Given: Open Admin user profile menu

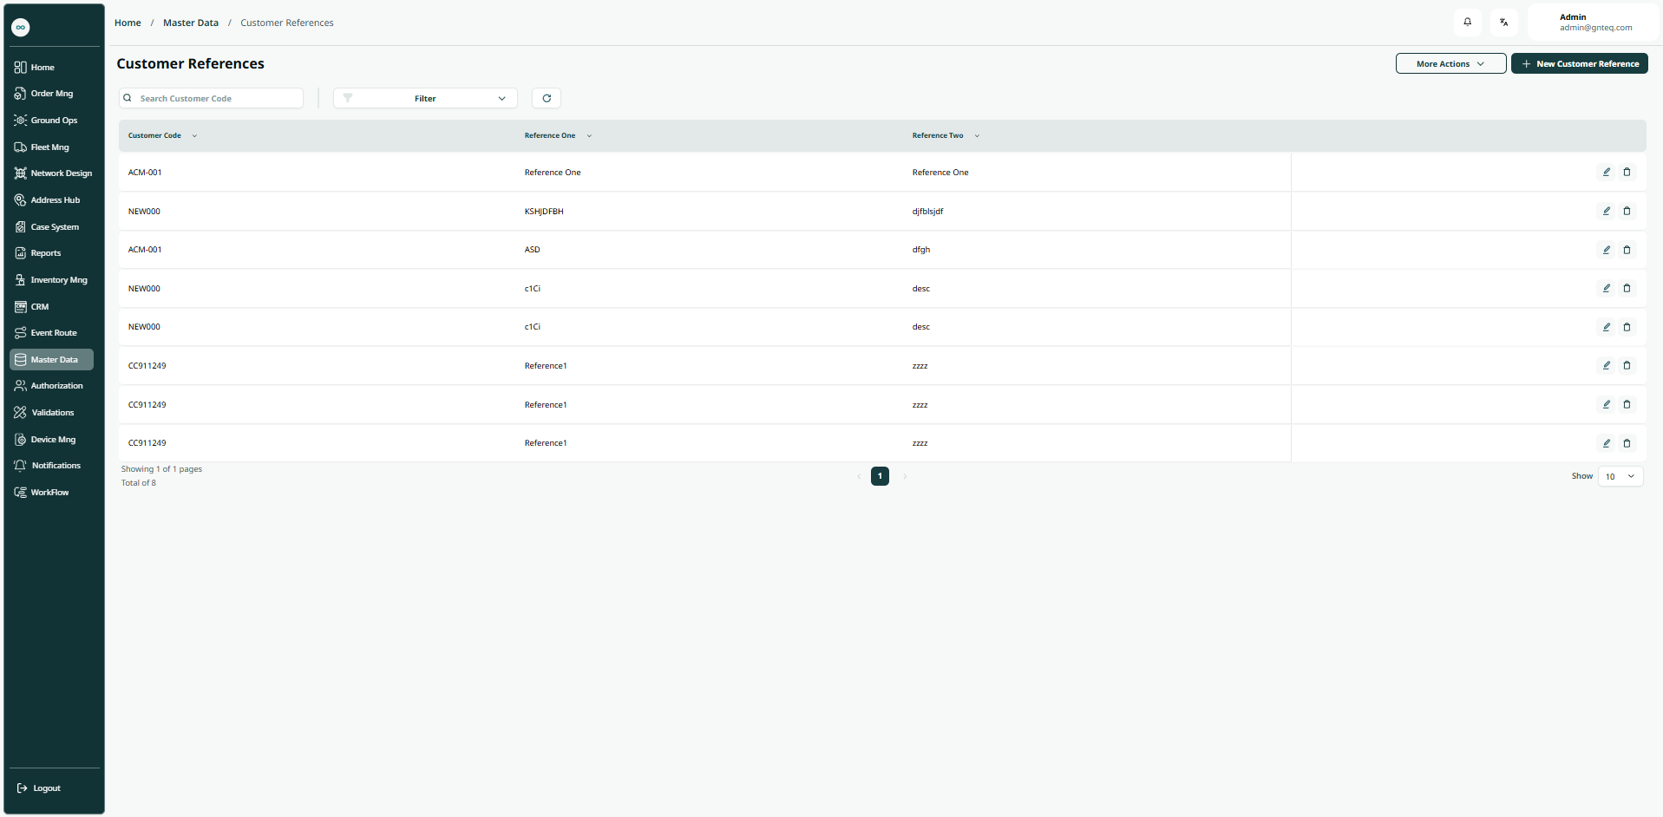Looking at the screenshot, I should point(1594,23).
